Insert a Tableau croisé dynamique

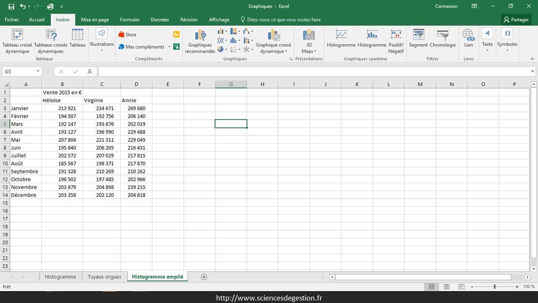pyautogui.click(x=17, y=41)
